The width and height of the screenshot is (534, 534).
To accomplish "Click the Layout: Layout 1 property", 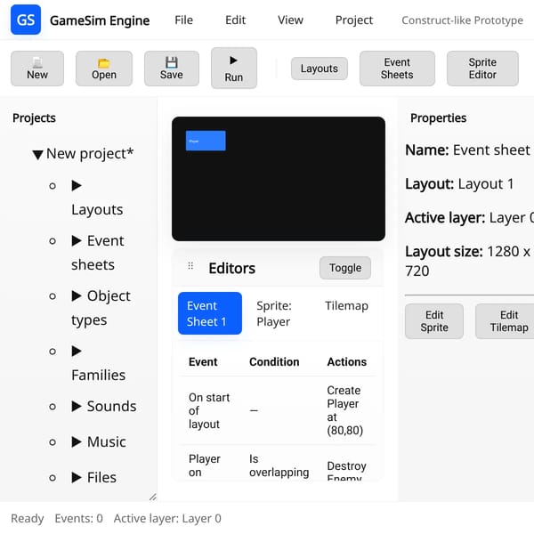I will point(459,184).
